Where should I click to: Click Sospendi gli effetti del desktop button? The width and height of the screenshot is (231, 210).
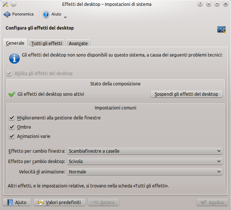187,94
